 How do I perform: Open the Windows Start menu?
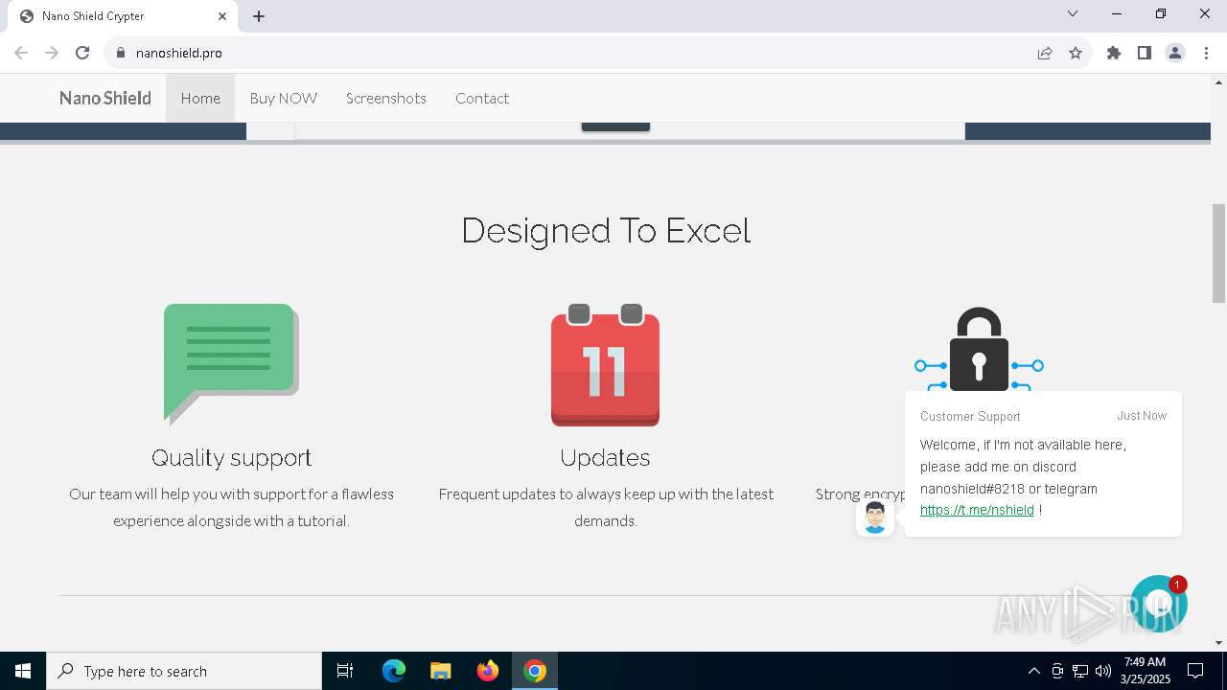23,671
